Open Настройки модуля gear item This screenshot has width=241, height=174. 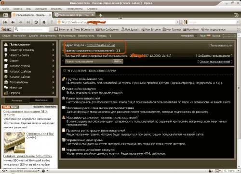click(x=81, y=89)
